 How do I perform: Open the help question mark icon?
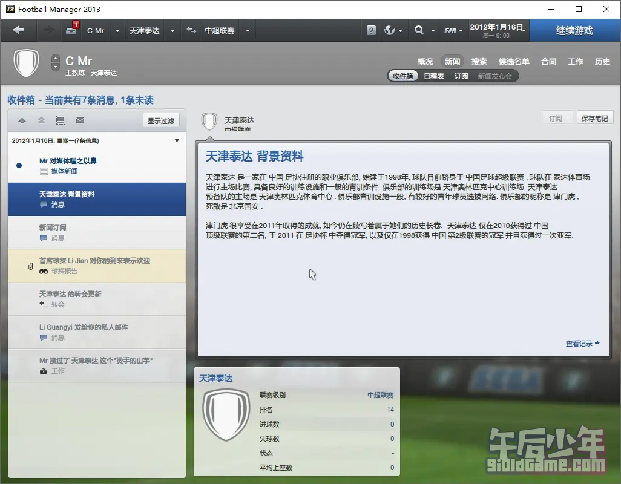pyautogui.click(x=370, y=30)
